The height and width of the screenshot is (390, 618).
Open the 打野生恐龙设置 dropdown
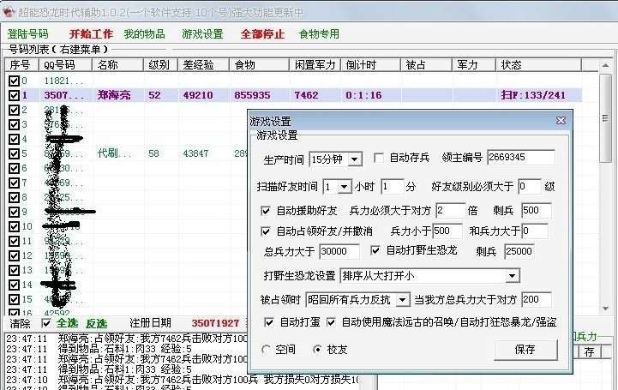[x=512, y=276]
